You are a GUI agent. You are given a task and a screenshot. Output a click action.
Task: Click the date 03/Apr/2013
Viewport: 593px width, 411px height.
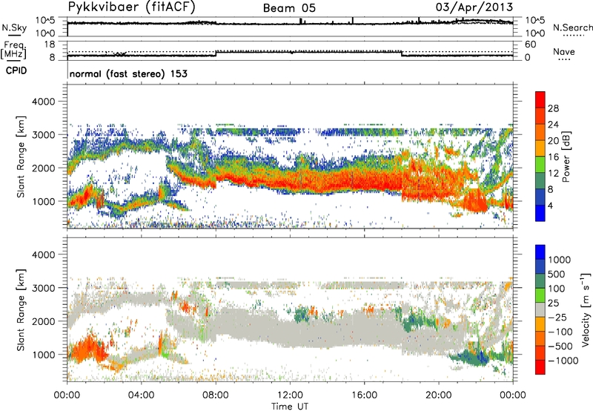coord(474,7)
